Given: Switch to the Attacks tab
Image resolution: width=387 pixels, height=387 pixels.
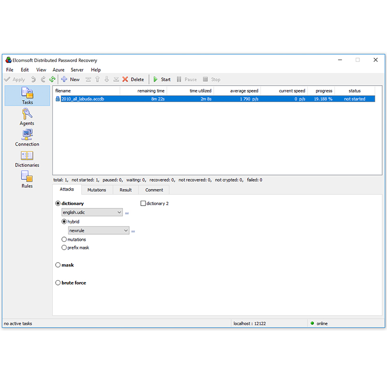Looking at the screenshot, I should click(67, 189).
